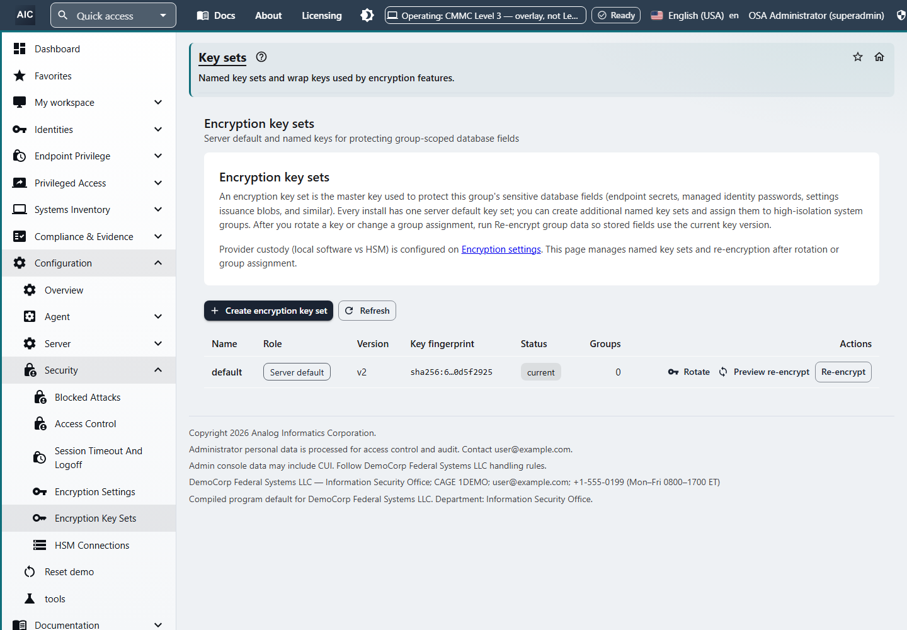This screenshot has width=907, height=630.
Task: Open the Licensing menu item
Action: click(322, 15)
